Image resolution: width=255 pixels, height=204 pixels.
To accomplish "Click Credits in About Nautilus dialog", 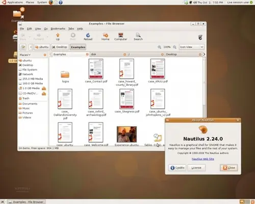I will point(177,168).
